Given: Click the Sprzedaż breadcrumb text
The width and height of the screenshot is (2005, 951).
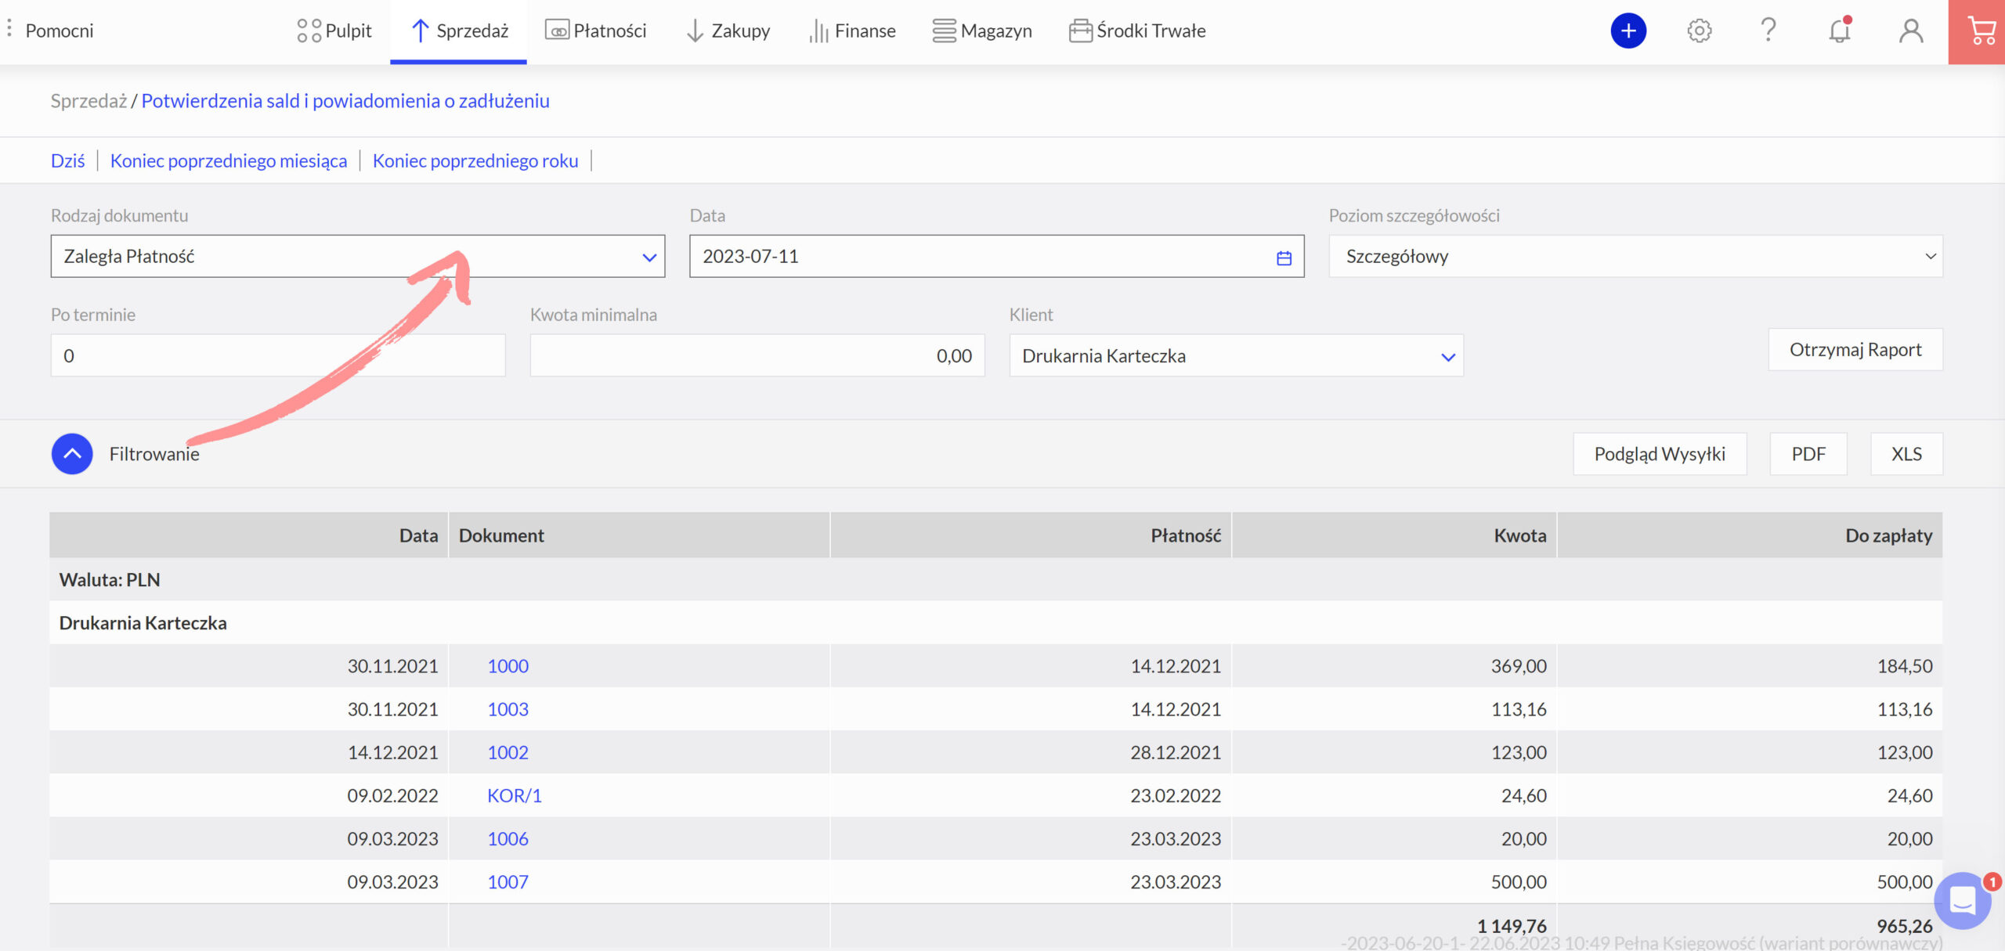Looking at the screenshot, I should coord(89,100).
